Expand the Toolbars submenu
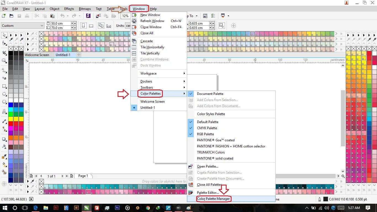The image size is (377, 212). pos(159,88)
